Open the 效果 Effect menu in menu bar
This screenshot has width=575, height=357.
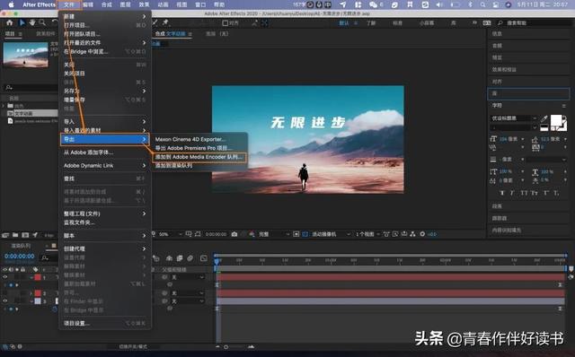(144, 4)
